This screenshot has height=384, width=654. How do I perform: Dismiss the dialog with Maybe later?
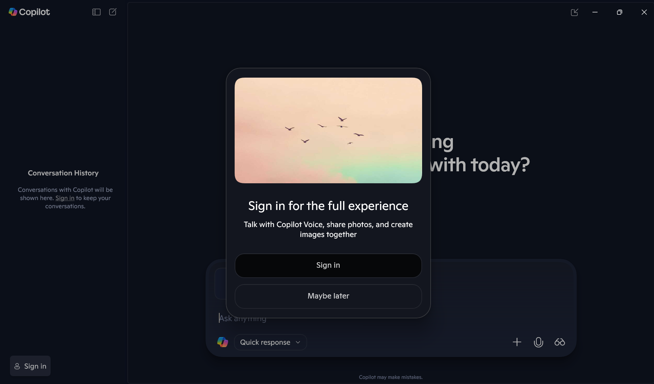(x=328, y=296)
